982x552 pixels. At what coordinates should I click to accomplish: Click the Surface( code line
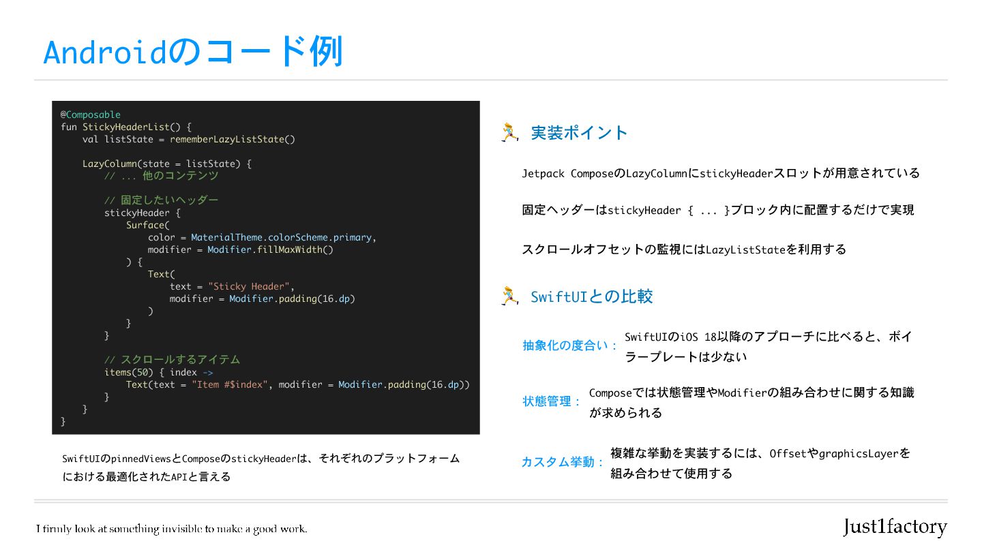147,225
